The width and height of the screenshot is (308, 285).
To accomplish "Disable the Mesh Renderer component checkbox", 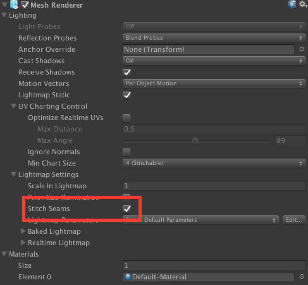I will (25, 5).
